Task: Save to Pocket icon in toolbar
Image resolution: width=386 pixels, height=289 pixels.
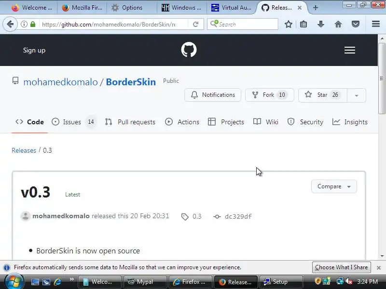Action: (x=356, y=25)
